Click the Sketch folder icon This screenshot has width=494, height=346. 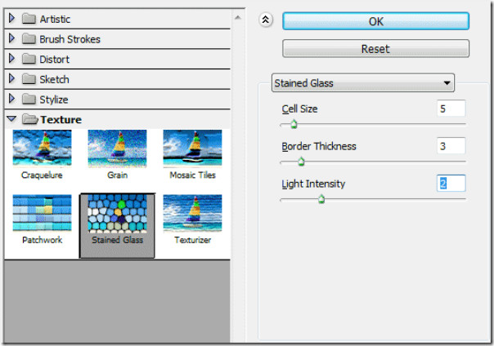click(x=29, y=79)
